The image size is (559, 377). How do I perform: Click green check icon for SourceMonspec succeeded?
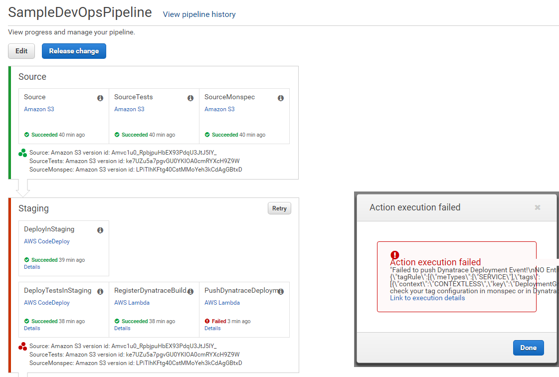coord(207,135)
